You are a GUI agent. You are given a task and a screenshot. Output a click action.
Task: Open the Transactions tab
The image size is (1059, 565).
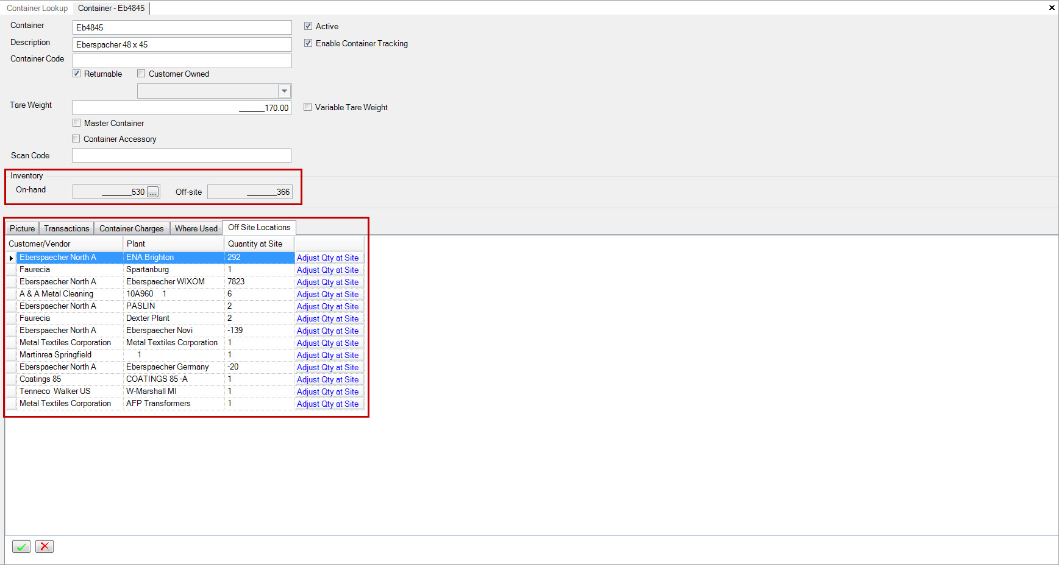coord(66,228)
